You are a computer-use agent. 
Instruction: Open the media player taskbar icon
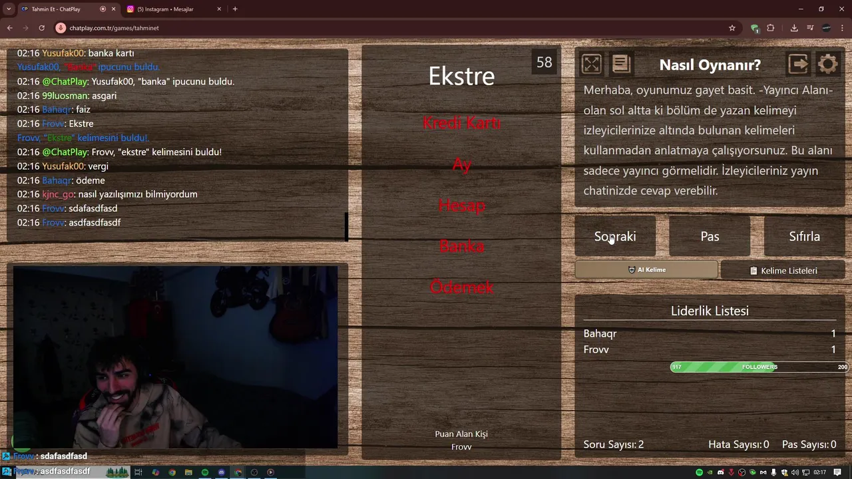coord(270,472)
